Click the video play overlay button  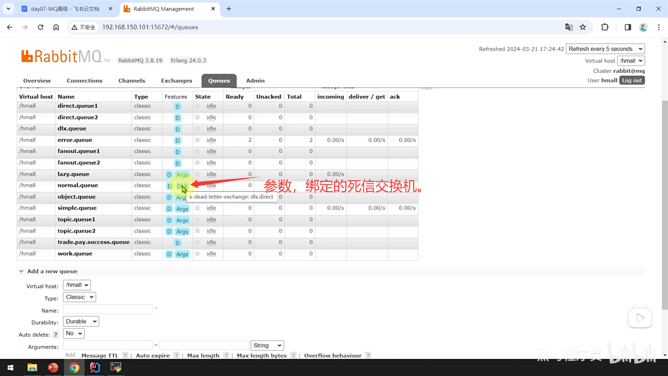coord(639,318)
